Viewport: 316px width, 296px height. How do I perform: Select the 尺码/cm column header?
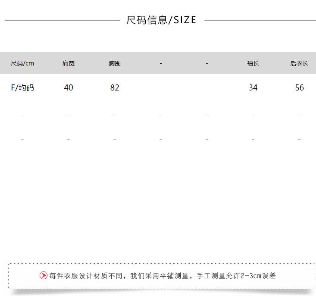coord(22,63)
